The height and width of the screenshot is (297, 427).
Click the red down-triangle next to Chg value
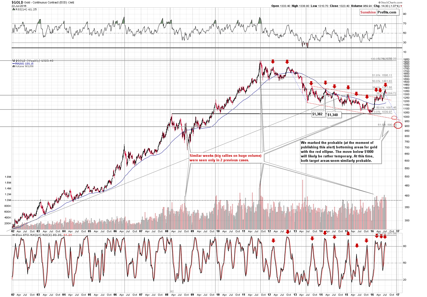(401, 6)
